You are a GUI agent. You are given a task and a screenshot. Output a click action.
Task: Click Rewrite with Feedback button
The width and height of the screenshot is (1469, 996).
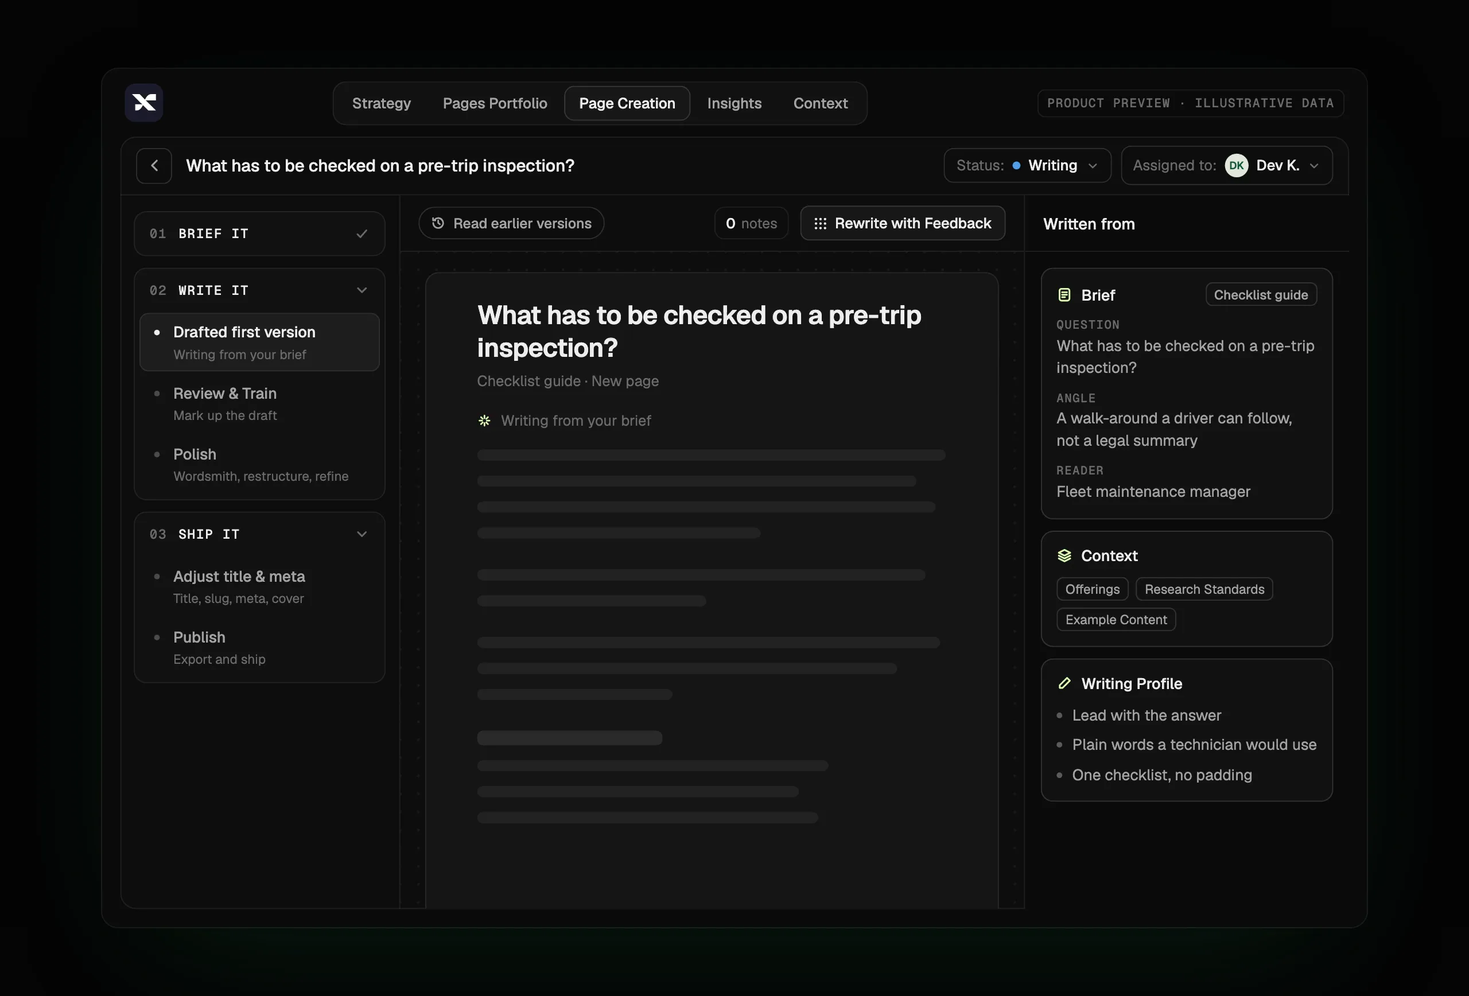pos(903,223)
